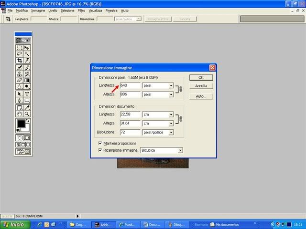This screenshot has height=229, width=306.
Task: Click the foreground color swatch
Action: point(21,124)
